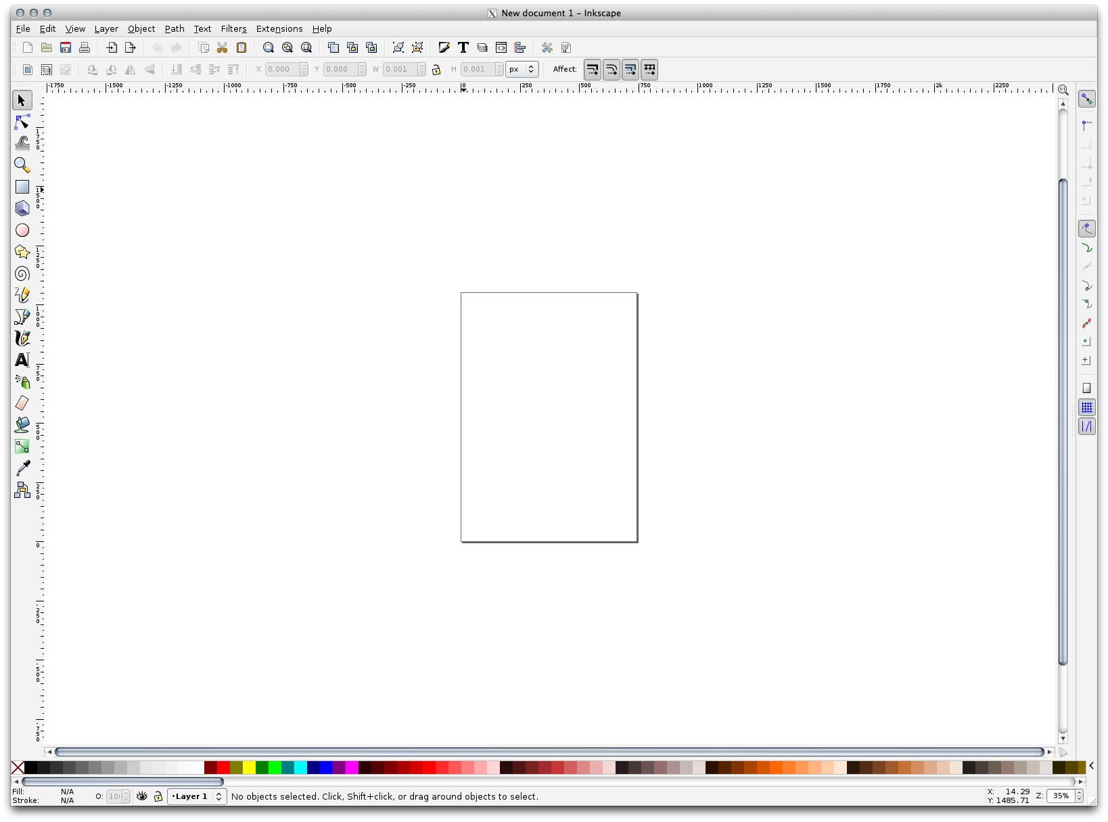Select the Zoom tool in toolbox
Screen dimensions: 1108x822
pyautogui.click(x=22, y=165)
